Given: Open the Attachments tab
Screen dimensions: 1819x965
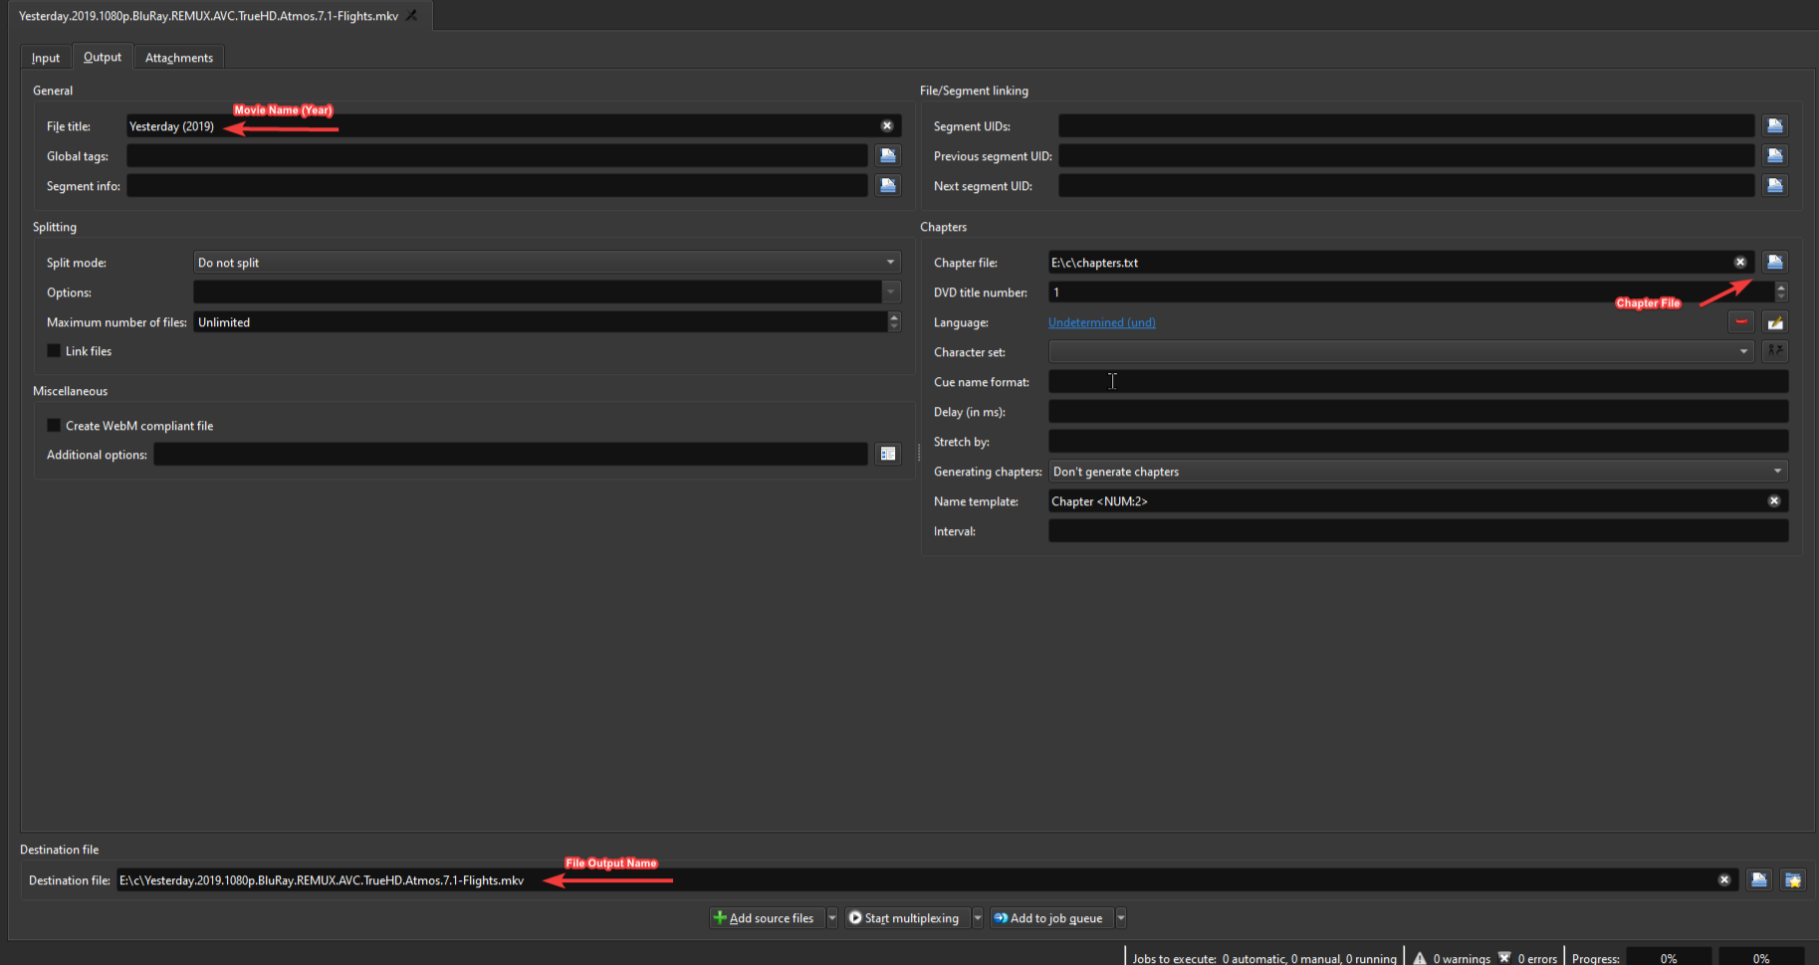Looking at the screenshot, I should [x=179, y=58].
